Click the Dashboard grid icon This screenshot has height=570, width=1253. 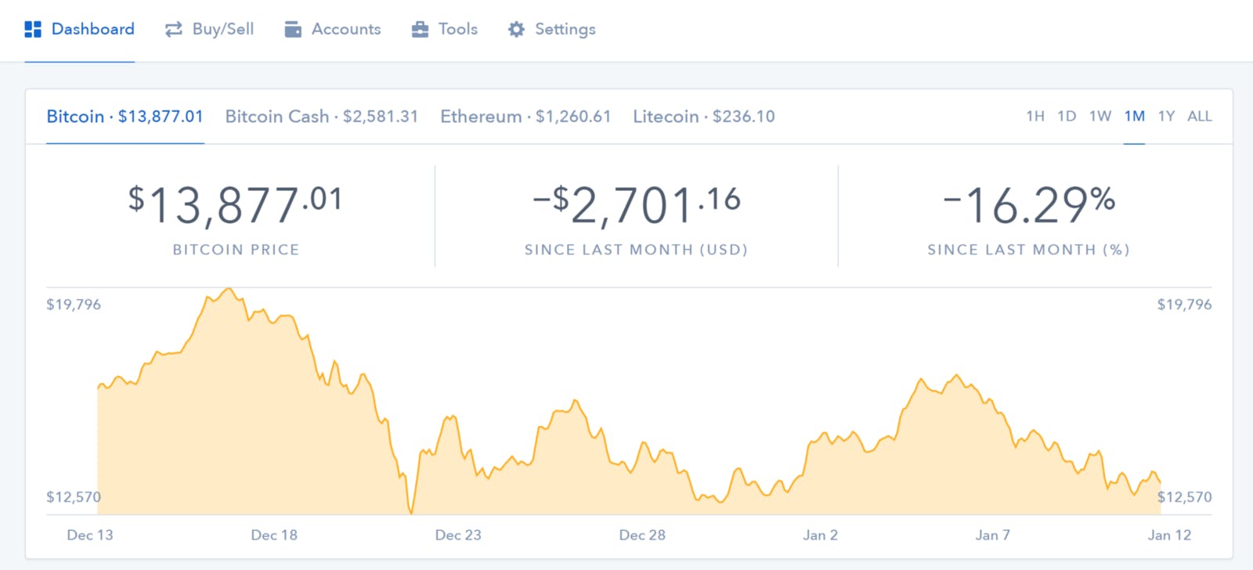[x=31, y=29]
